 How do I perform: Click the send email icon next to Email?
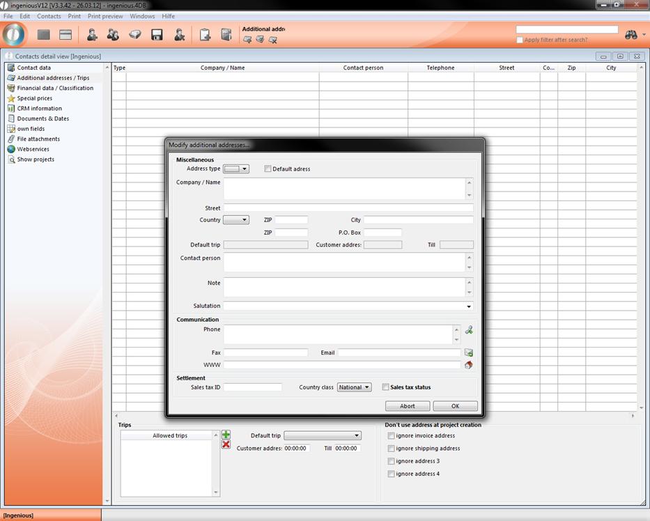pyautogui.click(x=469, y=353)
